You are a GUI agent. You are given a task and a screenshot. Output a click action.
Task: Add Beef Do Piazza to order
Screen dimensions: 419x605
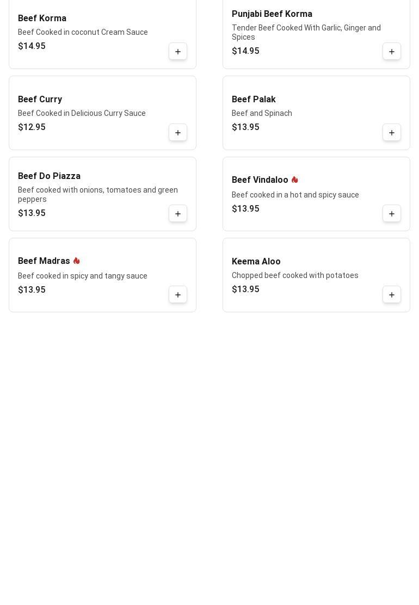tap(178, 214)
